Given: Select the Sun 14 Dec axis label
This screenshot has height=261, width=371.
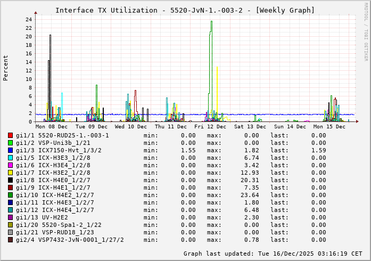Looking at the screenshot, I should (x=289, y=127).
